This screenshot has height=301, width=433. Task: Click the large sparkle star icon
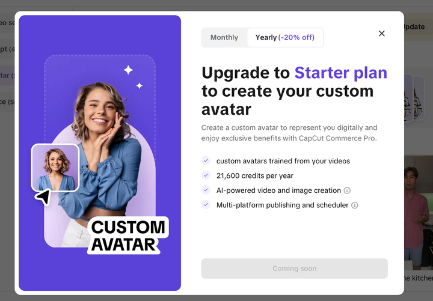pos(128,70)
